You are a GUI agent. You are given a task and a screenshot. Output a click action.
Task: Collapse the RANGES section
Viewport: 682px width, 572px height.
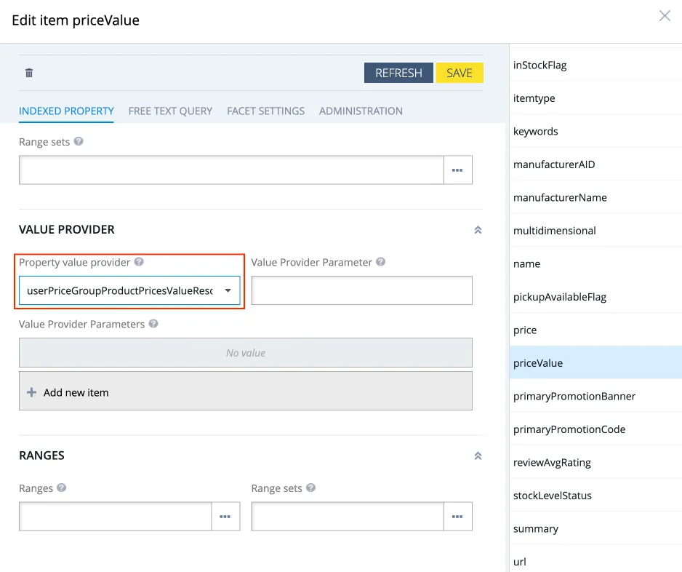[478, 456]
